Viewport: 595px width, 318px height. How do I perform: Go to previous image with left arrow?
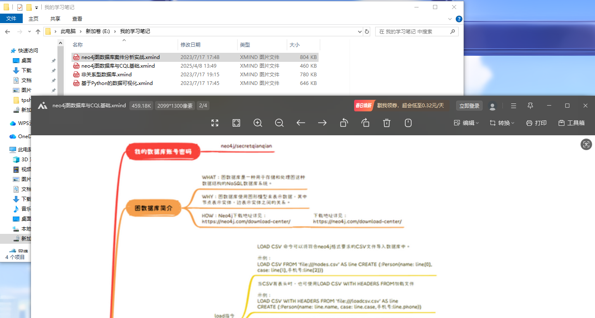[x=301, y=123]
